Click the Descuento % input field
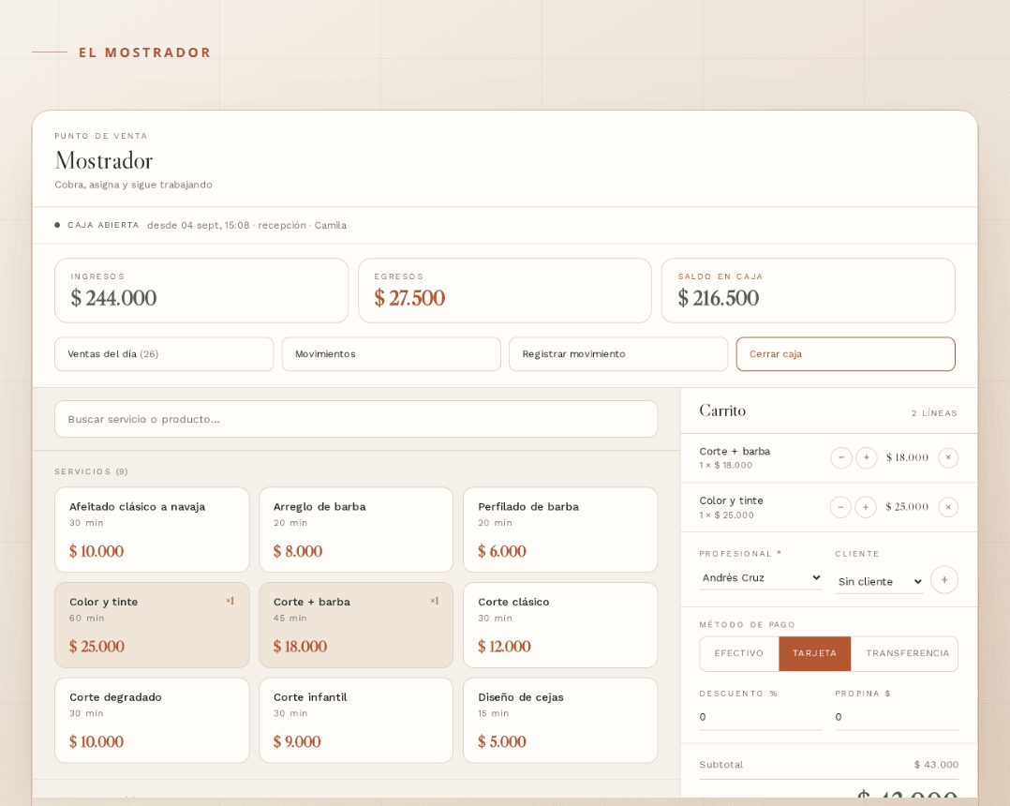The height and width of the screenshot is (806, 1010). (x=761, y=717)
